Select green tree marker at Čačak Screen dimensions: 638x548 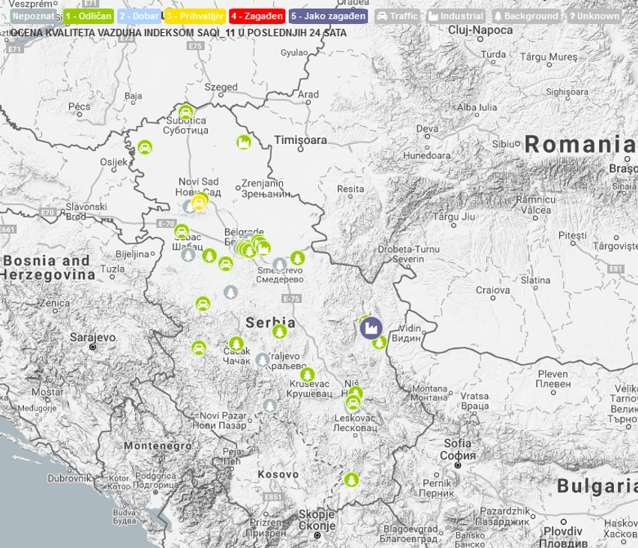click(x=236, y=344)
